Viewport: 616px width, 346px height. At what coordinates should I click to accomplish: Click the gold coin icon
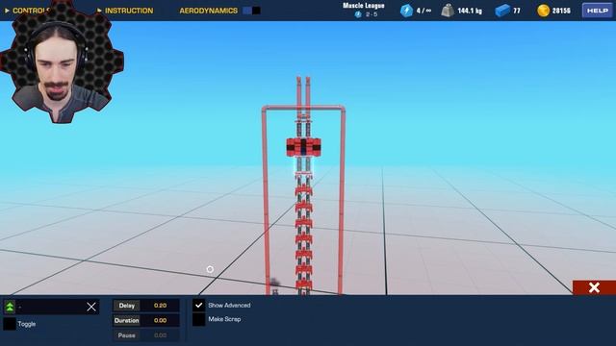click(543, 11)
